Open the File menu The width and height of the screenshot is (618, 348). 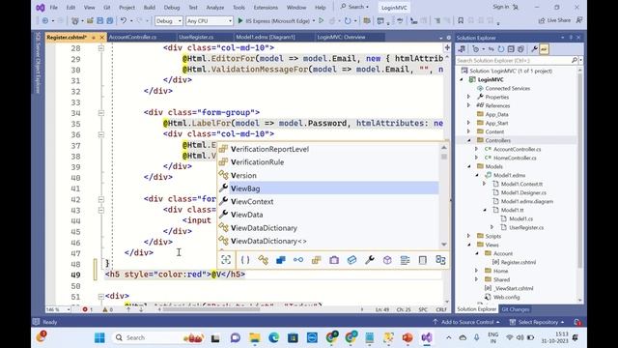(x=54, y=8)
